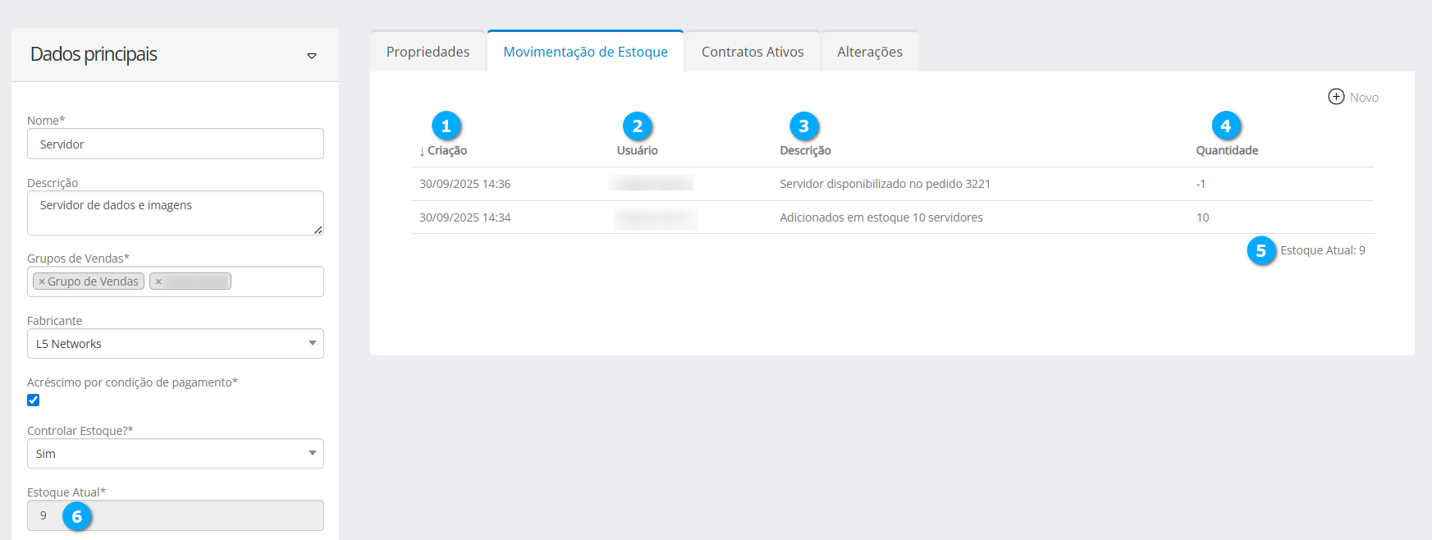Screen dimensions: 1432x540
Task: Sort by the Quantidade column header
Action: tap(1227, 151)
